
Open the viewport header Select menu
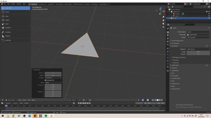24,100
